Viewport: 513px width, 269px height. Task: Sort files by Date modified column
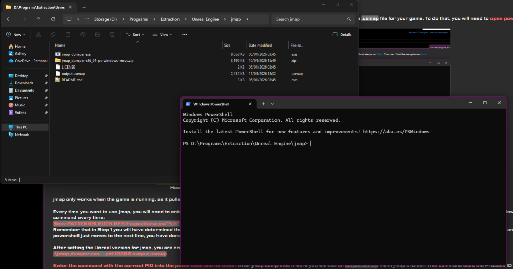(x=260, y=45)
